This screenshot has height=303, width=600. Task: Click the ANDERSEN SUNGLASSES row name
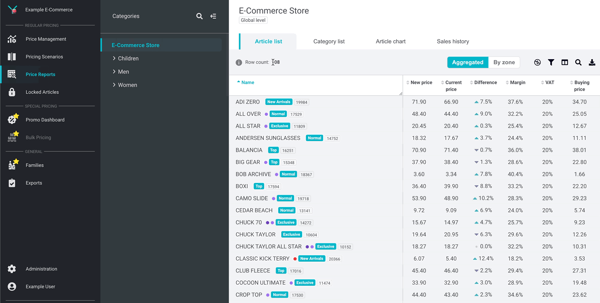[x=268, y=138]
